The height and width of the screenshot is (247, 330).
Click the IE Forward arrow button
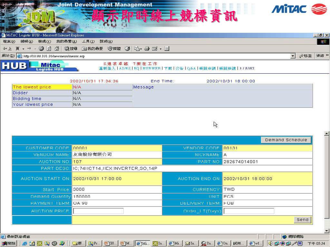point(29,49)
